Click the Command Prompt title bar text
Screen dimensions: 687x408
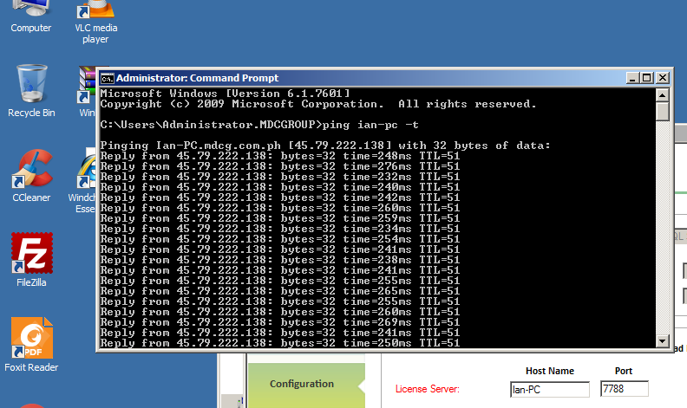click(x=197, y=78)
